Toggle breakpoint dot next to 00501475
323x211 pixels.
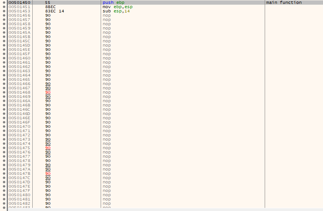click(x=4, y=148)
